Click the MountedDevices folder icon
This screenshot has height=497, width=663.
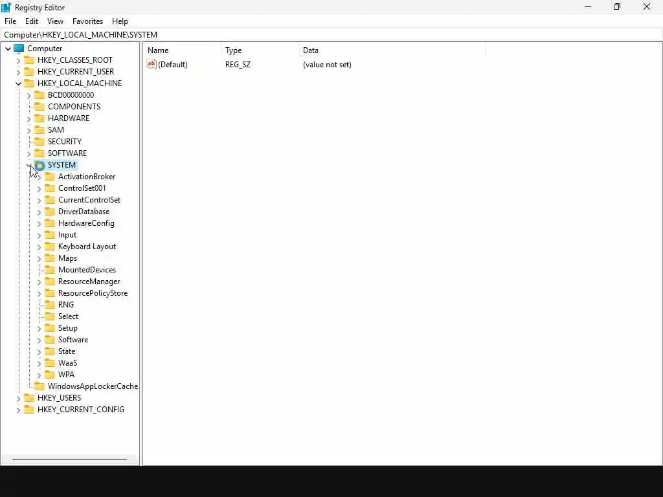click(50, 270)
